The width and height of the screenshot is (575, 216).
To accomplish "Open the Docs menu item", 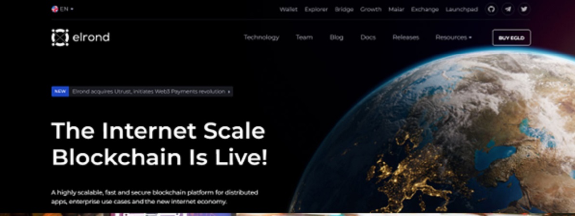I will click(368, 37).
